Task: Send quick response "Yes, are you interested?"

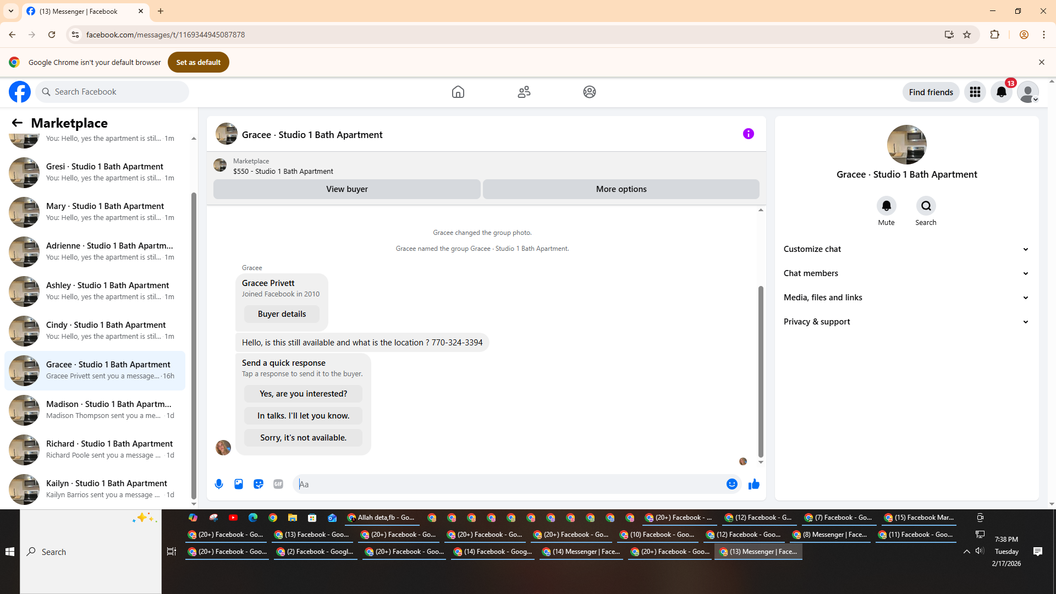Action: click(x=303, y=394)
